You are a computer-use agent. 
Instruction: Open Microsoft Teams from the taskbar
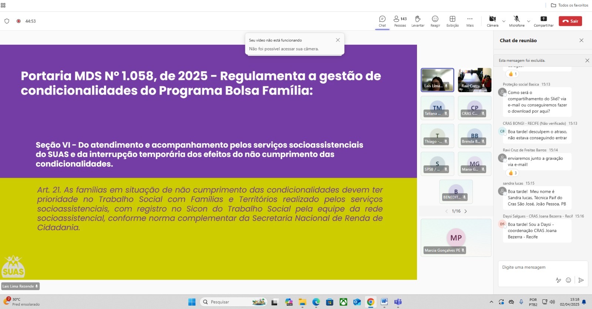[x=398, y=302]
